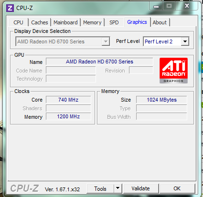Select the Mainboard tab
Screen dimensions: 203x197
tap(65, 22)
